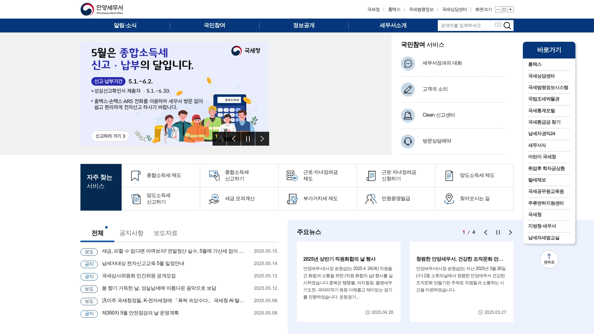
Task: Show previous 주요뉴스 page
Action: (x=486, y=232)
